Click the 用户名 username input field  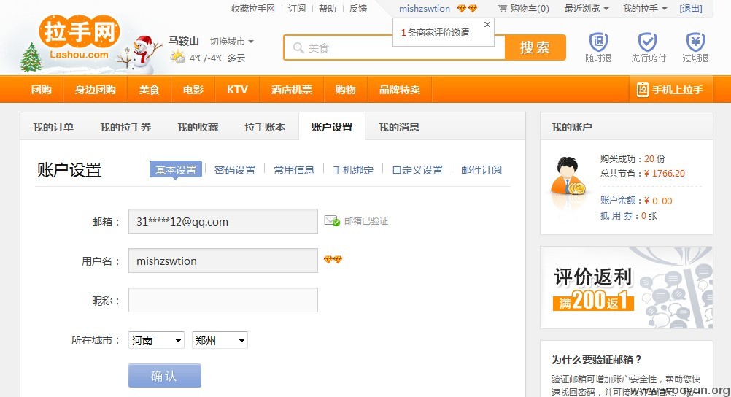click(x=223, y=261)
